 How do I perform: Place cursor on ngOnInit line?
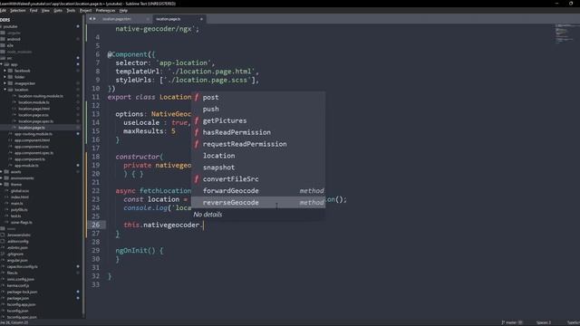[x=139, y=251]
